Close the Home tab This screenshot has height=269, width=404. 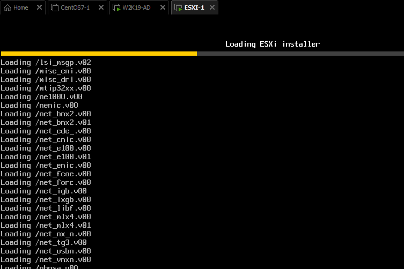tap(39, 8)
